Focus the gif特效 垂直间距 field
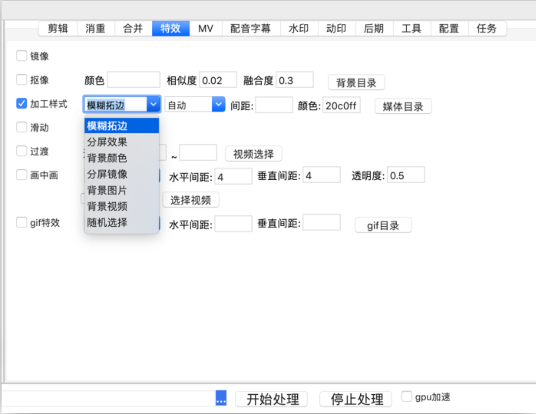Viewport: 536px width, 414px height. 322,222
